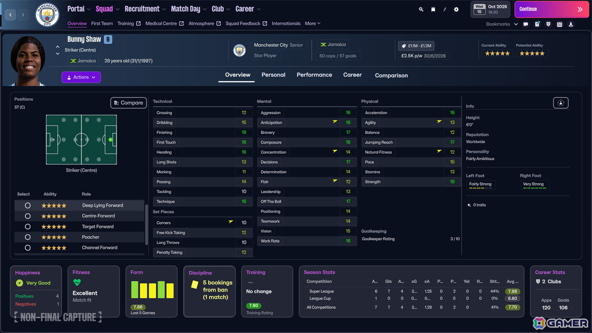Open game settings via the gear icon
The width and height of the screenshot is (592, 333).
pos(456,9)
